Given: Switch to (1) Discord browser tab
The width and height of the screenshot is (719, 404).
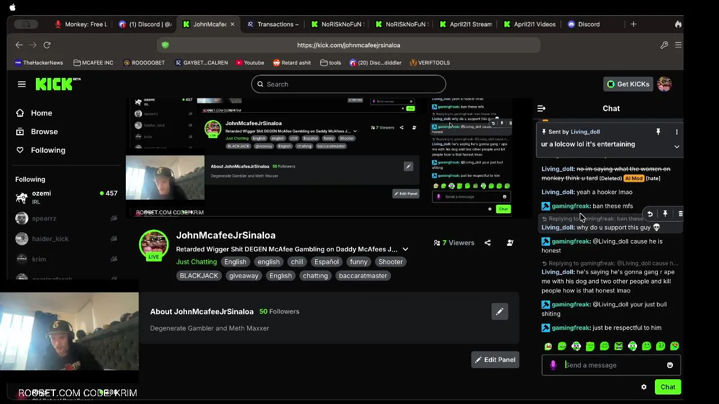Looking at the screenshot, I should [145, 24].
